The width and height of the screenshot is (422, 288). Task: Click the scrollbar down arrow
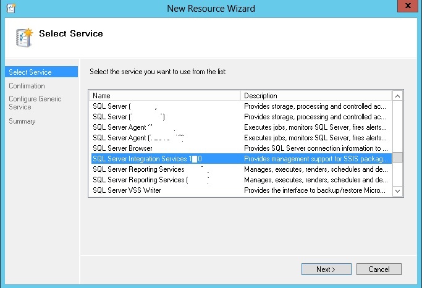coord(397,191)
